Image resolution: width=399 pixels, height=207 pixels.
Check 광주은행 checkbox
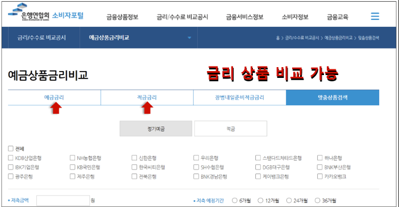10,176
